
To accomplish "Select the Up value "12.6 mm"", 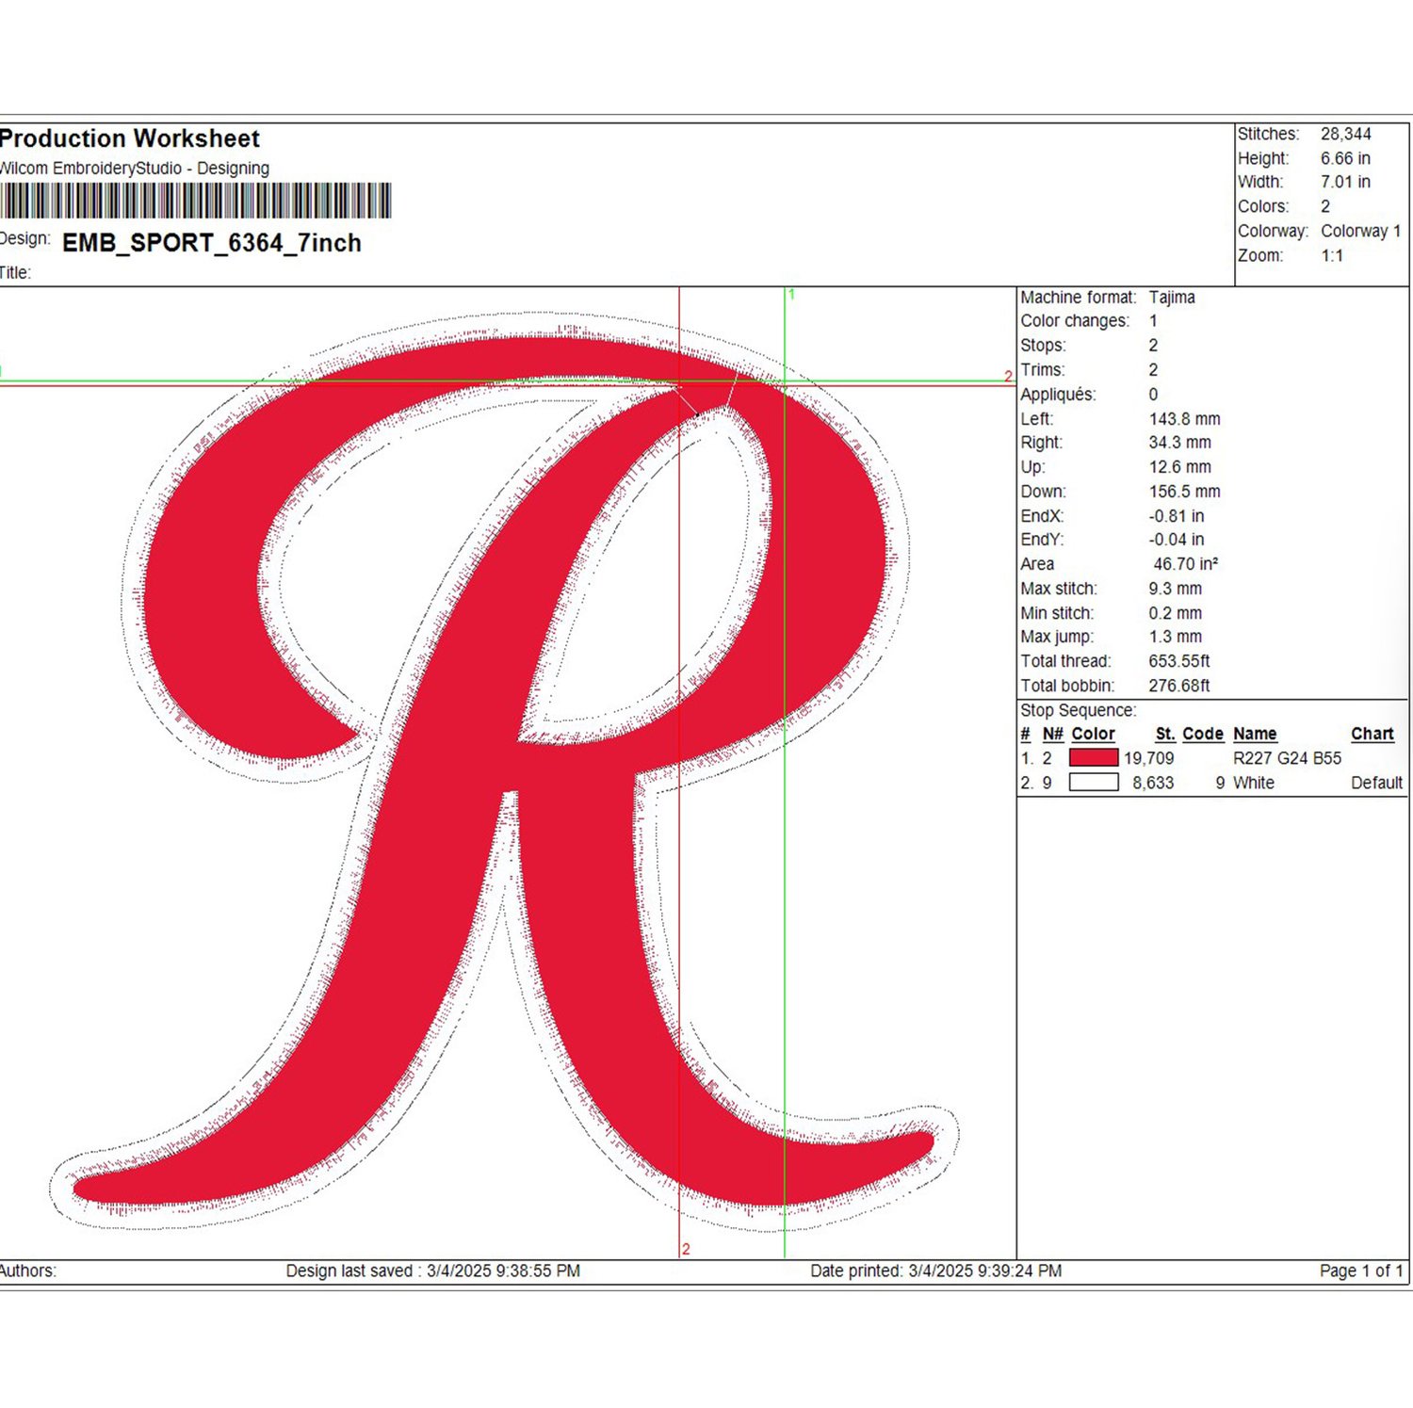I will 1179,466.
